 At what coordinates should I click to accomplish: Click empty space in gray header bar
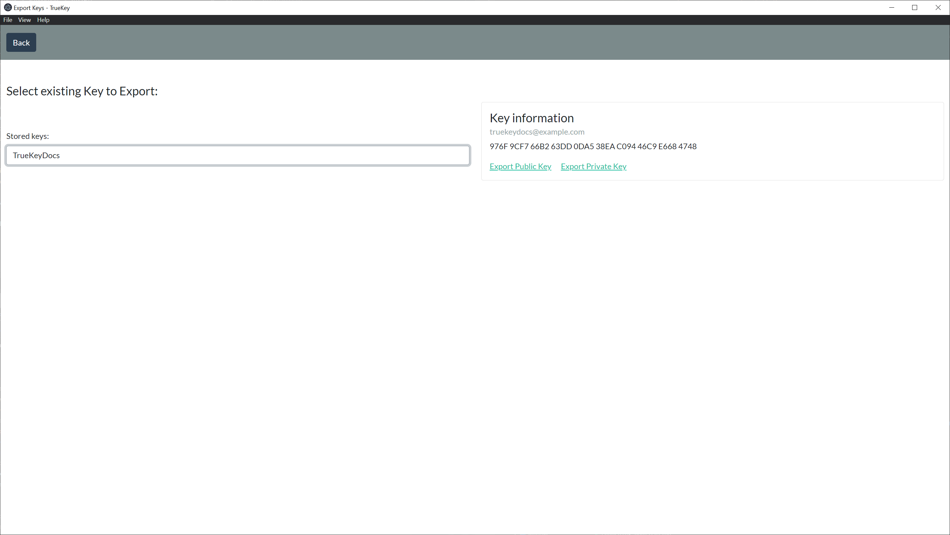pyautogui.click(x=479, y=43)
